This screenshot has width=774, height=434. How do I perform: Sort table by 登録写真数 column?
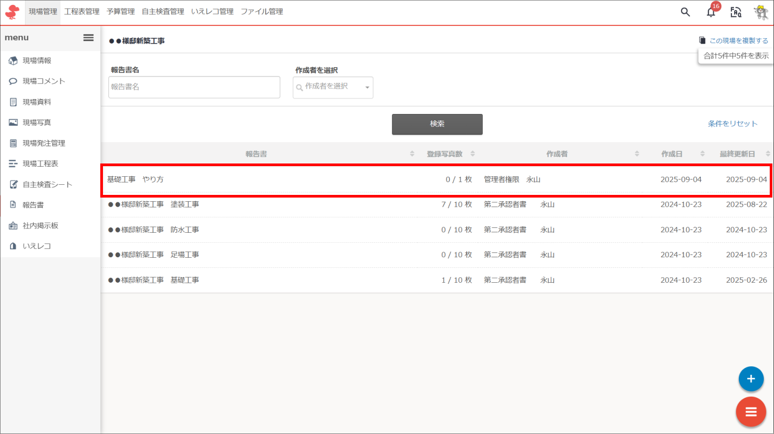coord(444,154)
